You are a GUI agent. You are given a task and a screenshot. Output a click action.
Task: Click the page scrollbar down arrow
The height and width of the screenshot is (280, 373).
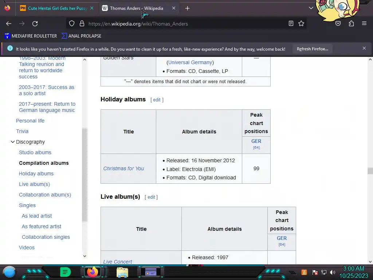[370, 262]
